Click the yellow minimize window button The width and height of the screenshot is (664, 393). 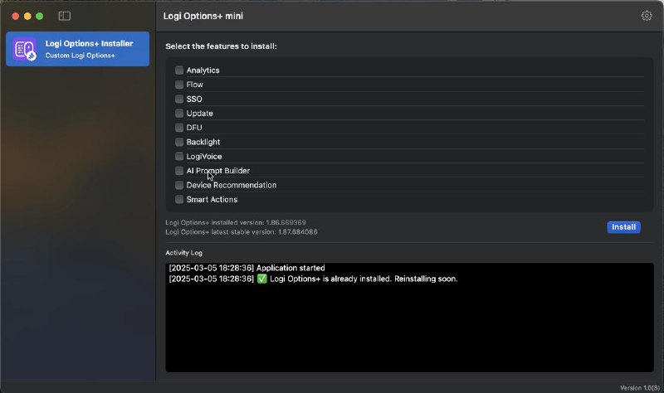tap(28, 16)
